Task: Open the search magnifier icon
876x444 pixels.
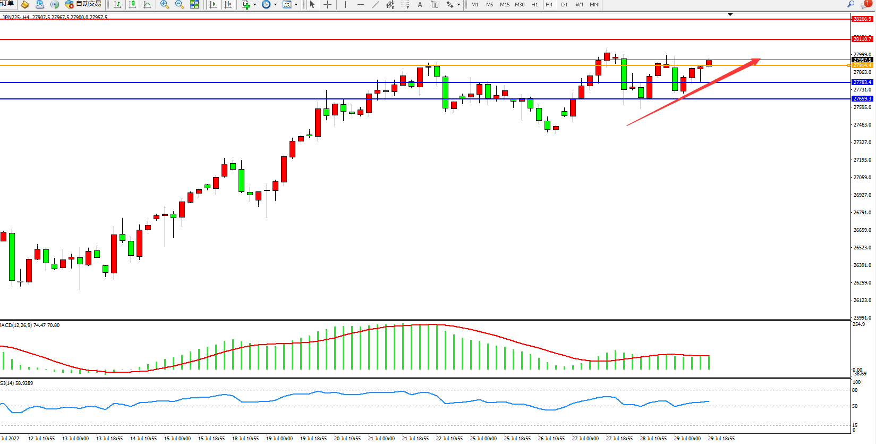Action: click(x=851, y=4)
